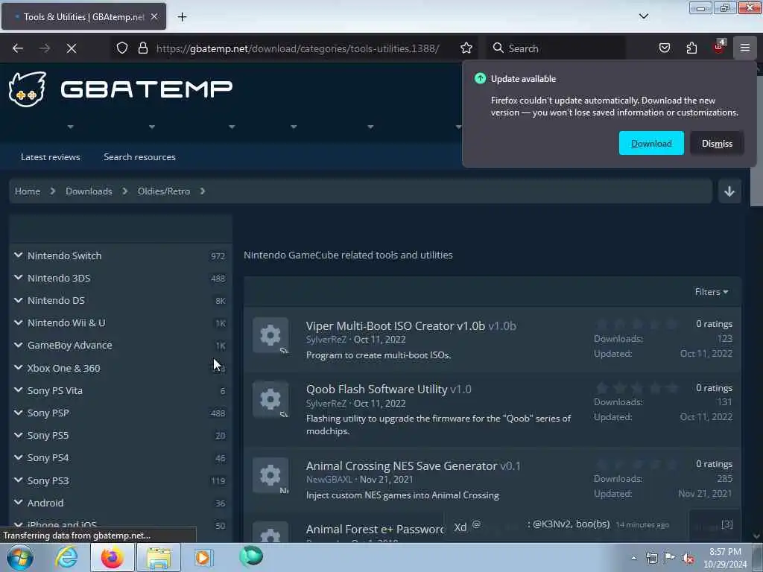
Task: Open Pocket save icon in toolbar
Action: click(x=665, y=48)
